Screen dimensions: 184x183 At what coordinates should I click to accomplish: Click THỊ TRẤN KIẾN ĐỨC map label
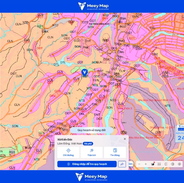[99, 24]
